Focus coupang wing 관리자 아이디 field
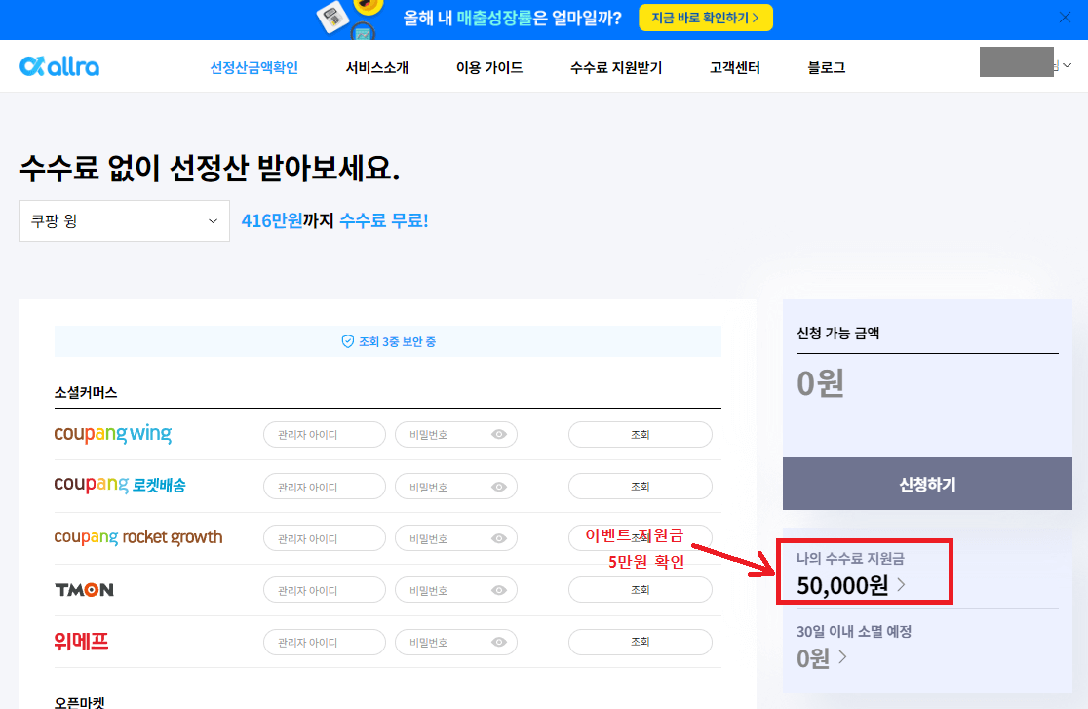This screenshot has height=709, width=1088. point(324,435)
